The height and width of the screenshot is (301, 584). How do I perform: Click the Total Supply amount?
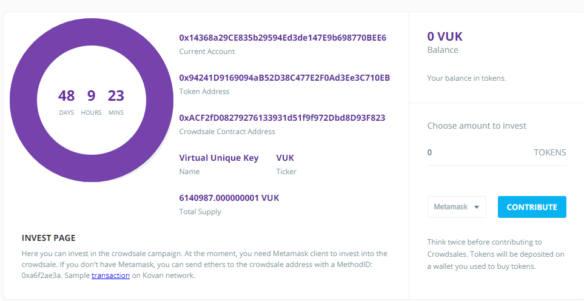pyautogui.click(x=229, y=198)
